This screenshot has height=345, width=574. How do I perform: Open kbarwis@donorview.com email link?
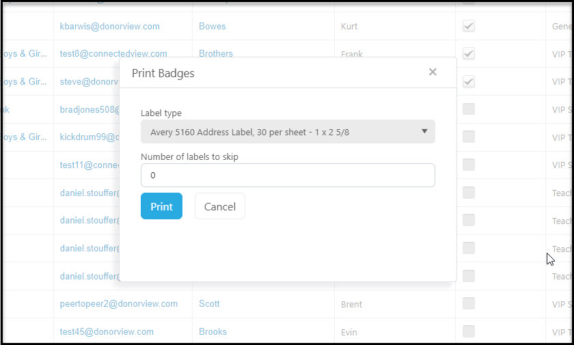(110, 27)
